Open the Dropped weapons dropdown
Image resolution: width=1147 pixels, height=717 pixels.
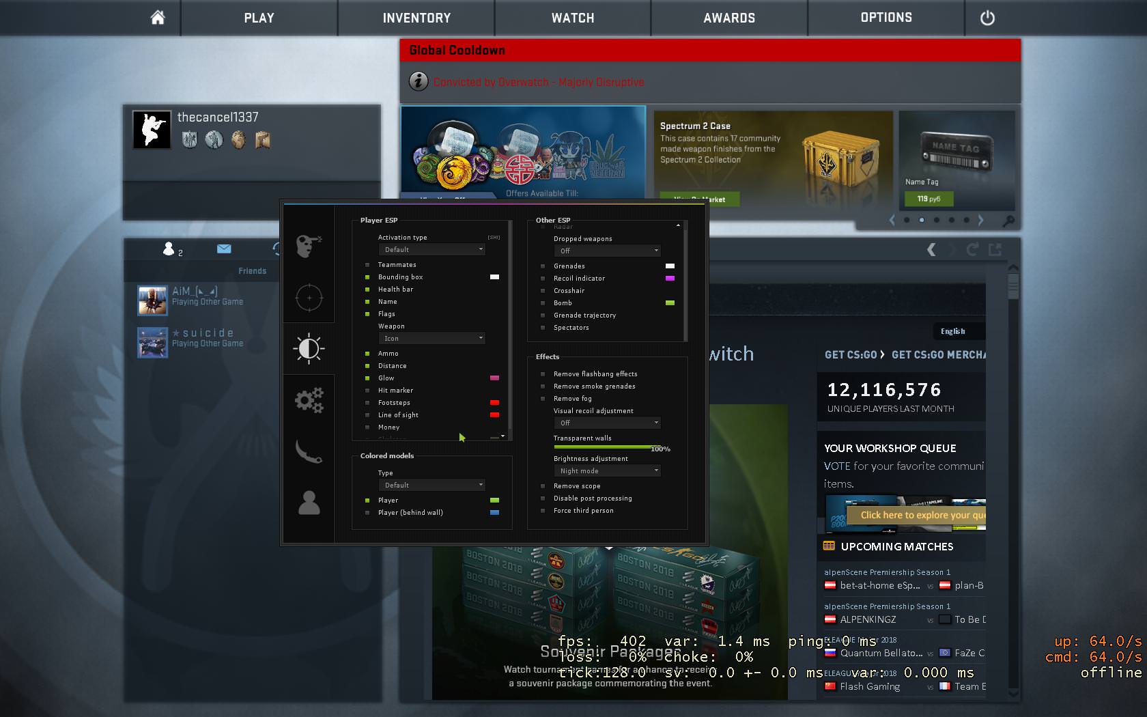click(607, 251)
